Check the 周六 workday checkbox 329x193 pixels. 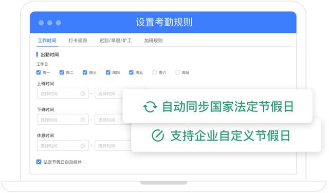[x=154, y=72]
